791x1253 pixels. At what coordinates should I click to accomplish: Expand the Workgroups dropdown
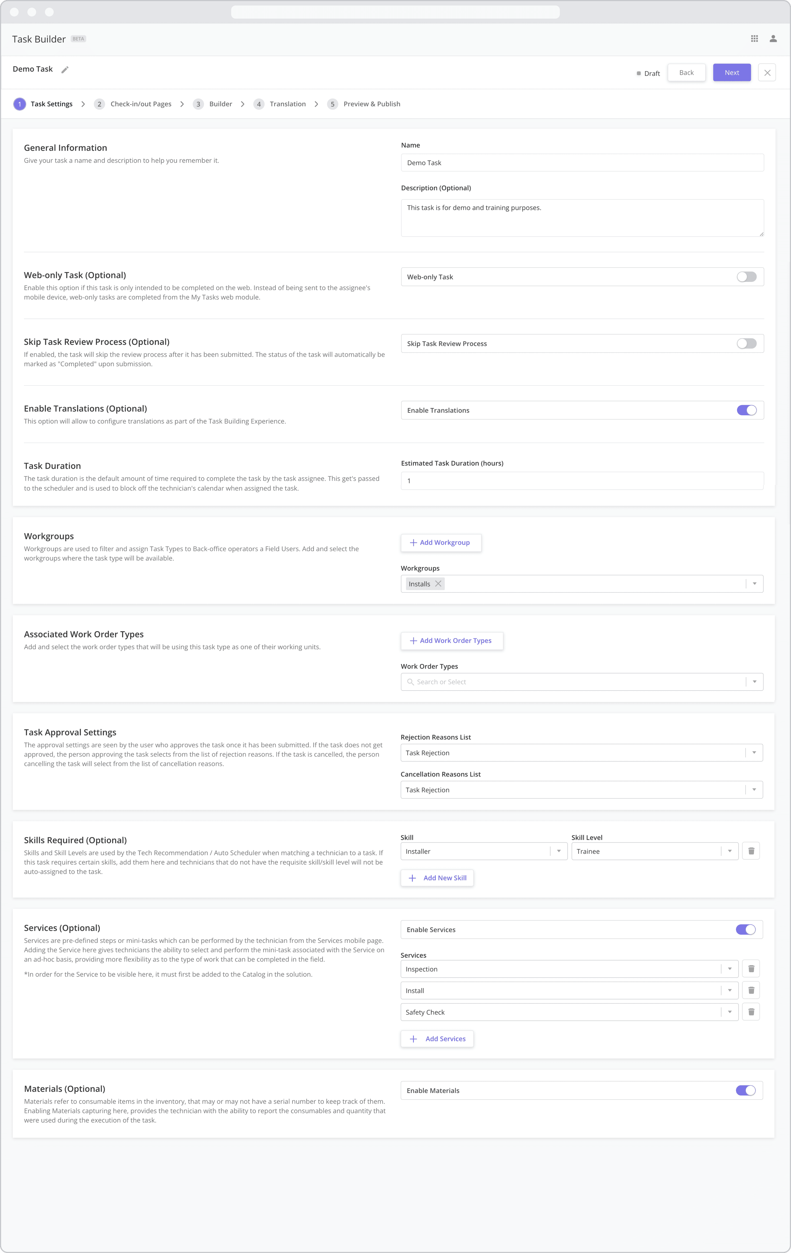tap(754, 584)
